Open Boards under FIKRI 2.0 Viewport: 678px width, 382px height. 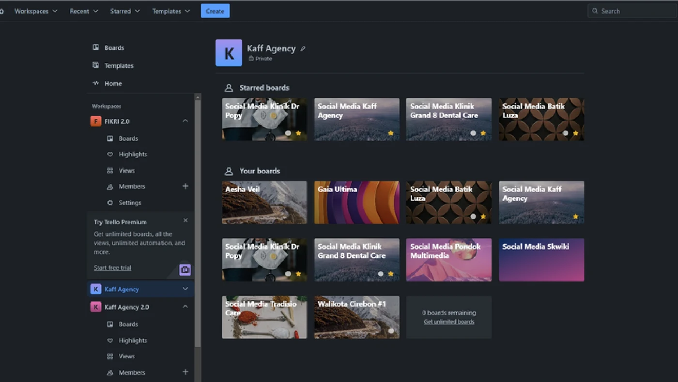tap(128, 138)
